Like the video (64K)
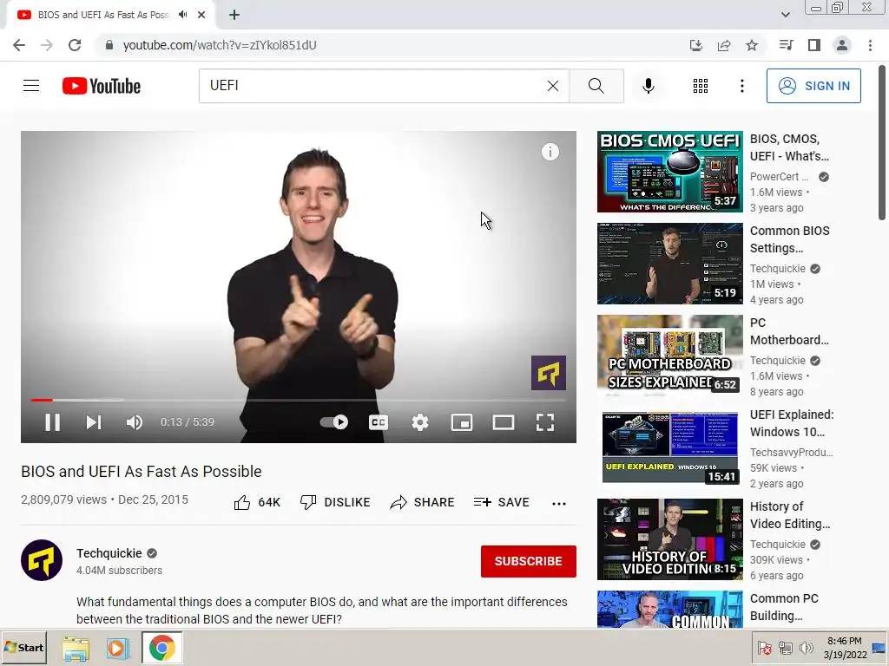The width and height of the screenshot is (889, 666). pyautogui.click(x=257, y=502)
